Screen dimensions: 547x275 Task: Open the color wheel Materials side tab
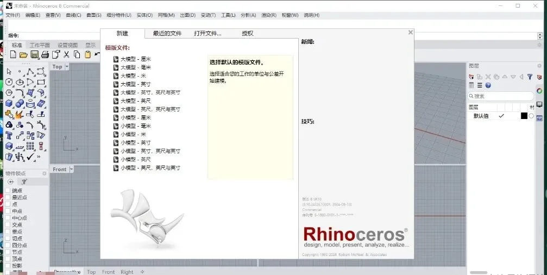(539, 91)
